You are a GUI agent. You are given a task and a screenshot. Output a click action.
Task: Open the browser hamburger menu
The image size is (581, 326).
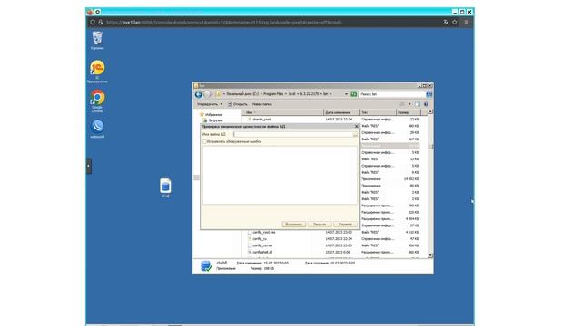click(467, 22)
